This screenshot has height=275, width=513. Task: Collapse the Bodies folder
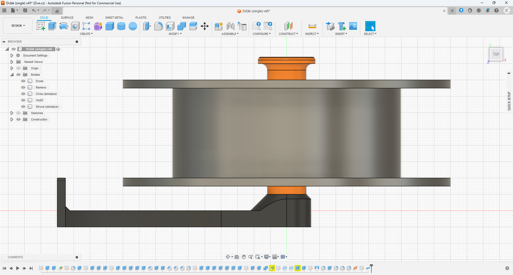coord(12,75)
